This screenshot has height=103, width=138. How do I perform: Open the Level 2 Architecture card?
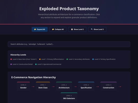[x=64, y=86]
